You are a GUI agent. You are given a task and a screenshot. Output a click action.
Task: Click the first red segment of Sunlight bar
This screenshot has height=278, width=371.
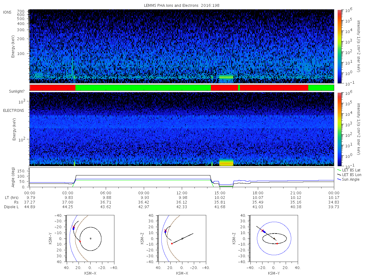coord(53,88)
